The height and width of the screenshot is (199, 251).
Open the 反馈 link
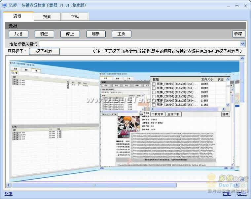(x=9, y=194)
